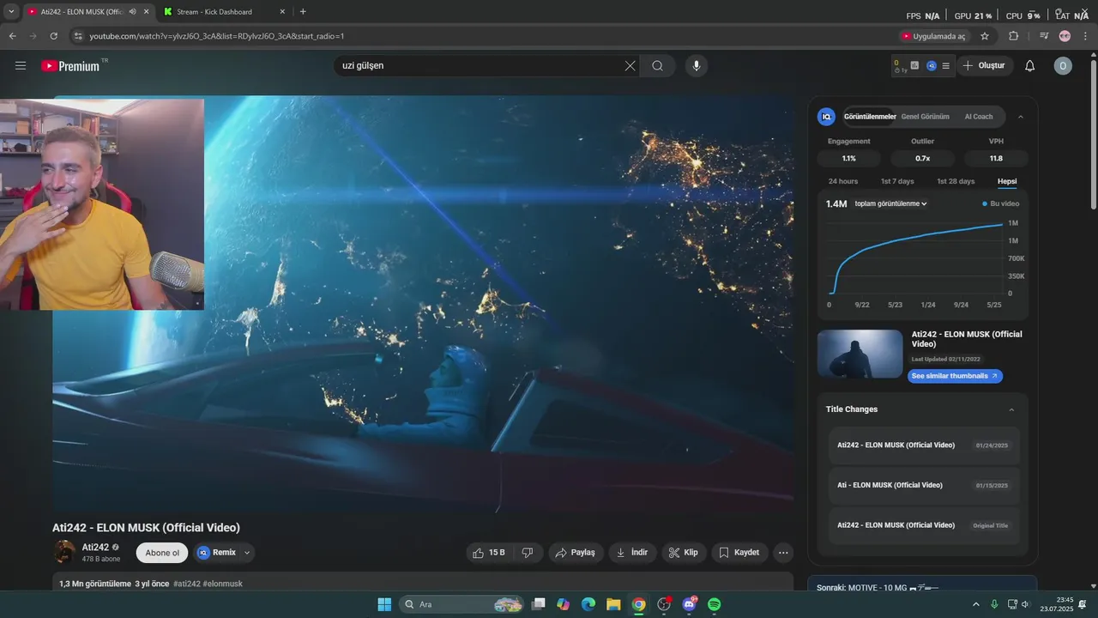Select the 24 hours range tab
The image size is (1098, 618).
842,181
